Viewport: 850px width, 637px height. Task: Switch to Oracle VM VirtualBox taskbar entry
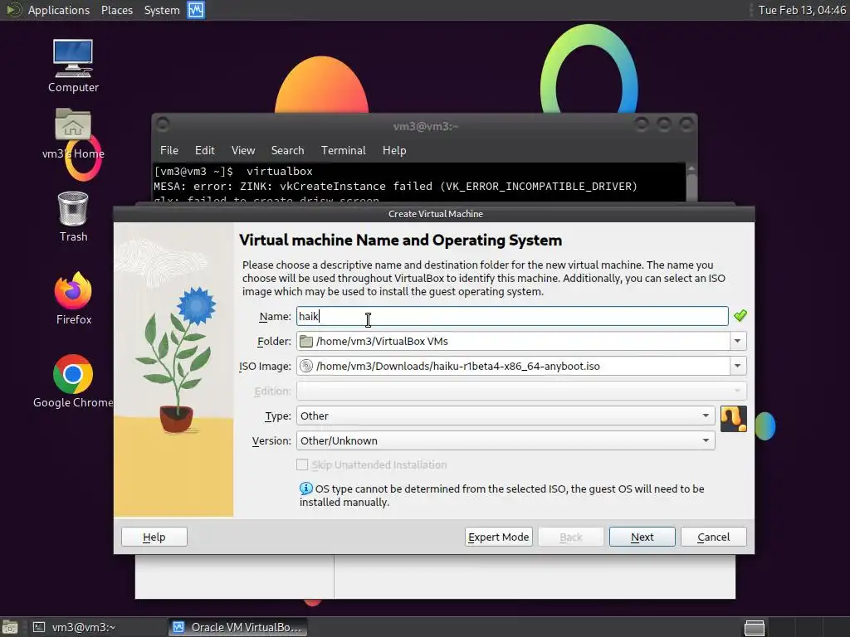coord(237,627)
